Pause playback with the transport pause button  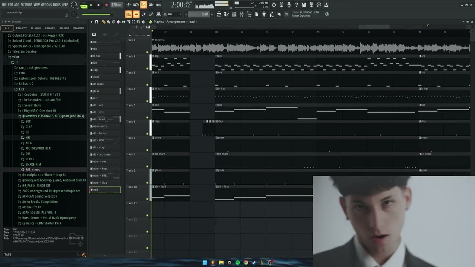point(91,5)
